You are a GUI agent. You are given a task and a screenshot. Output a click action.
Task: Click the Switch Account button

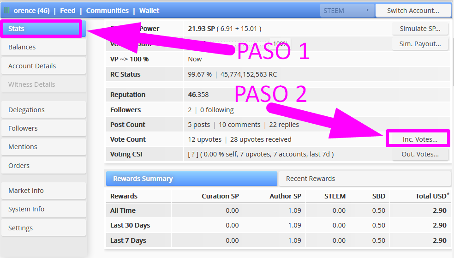click(413, 11)
